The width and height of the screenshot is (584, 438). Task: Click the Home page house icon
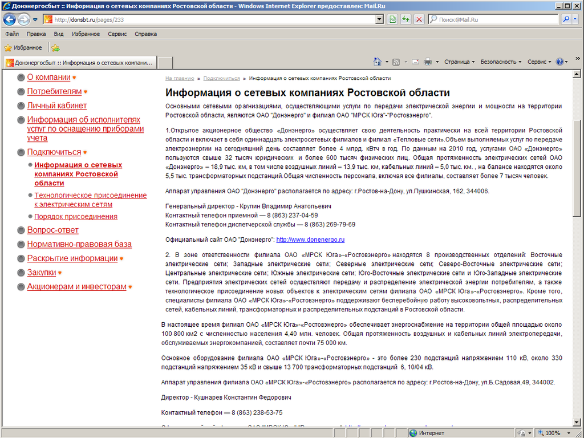(378, 62)
